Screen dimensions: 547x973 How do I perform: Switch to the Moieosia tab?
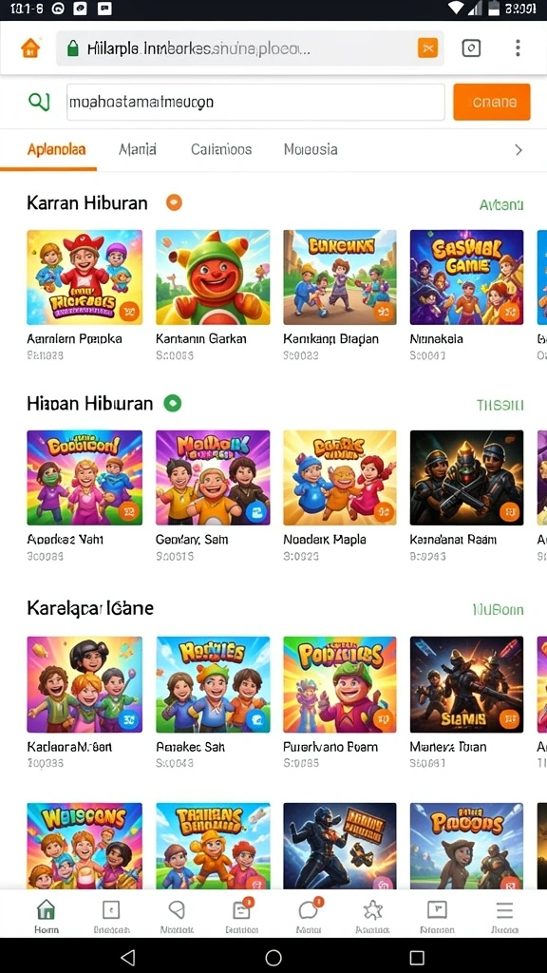point(311,149)
